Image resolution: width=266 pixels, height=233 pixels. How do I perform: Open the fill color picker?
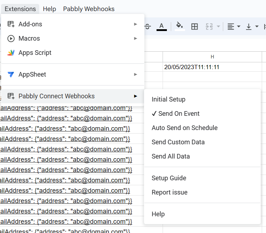click(180, 26)
